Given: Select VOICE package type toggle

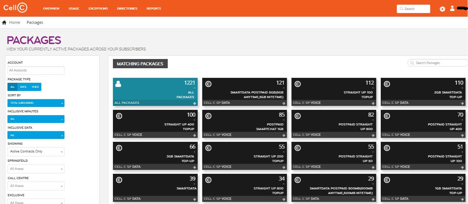Looking at the screenshot, I should tap(35, 87).
